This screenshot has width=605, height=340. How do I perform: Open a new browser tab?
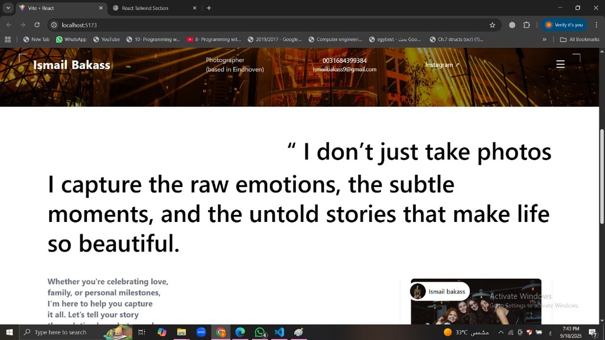click(x=209, y=8)
